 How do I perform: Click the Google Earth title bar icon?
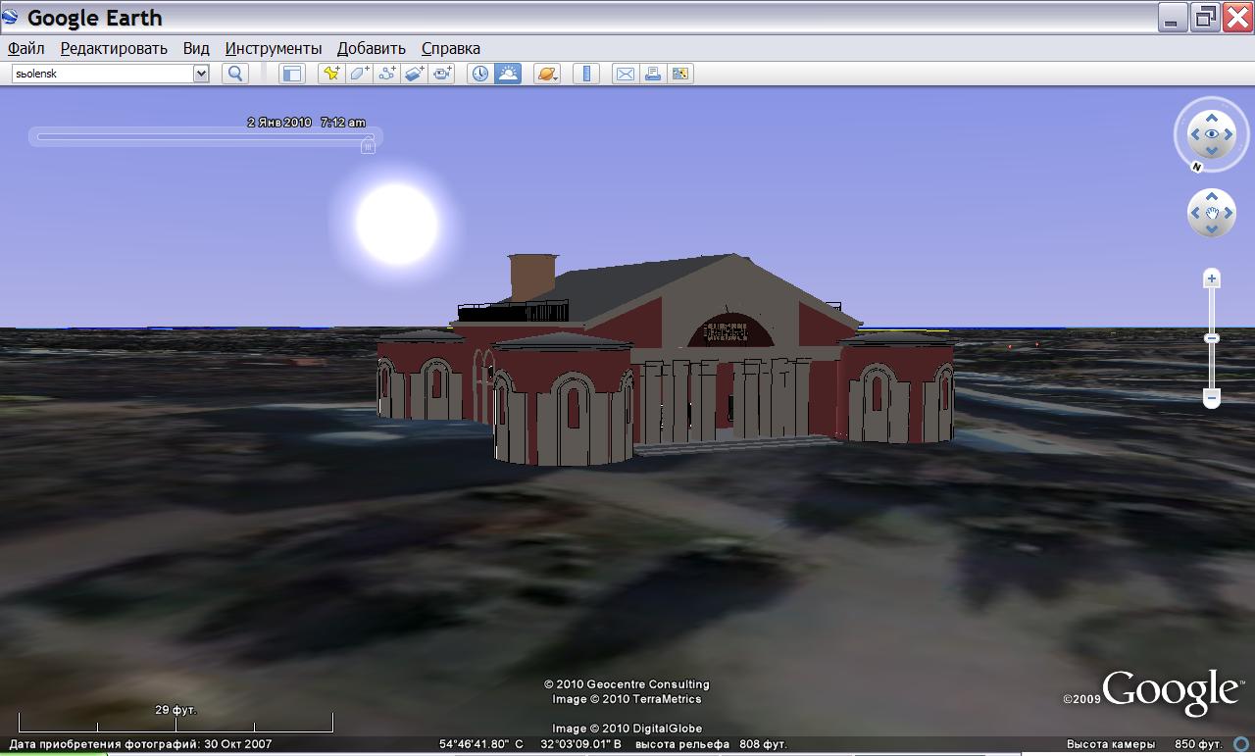pos(11,17)
